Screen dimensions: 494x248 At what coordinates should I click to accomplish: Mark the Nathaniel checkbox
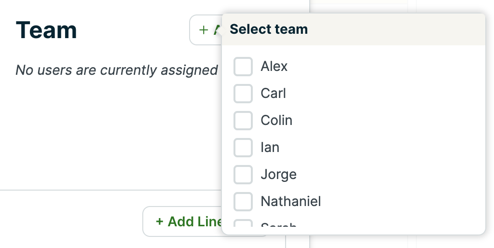pos(243,202)
